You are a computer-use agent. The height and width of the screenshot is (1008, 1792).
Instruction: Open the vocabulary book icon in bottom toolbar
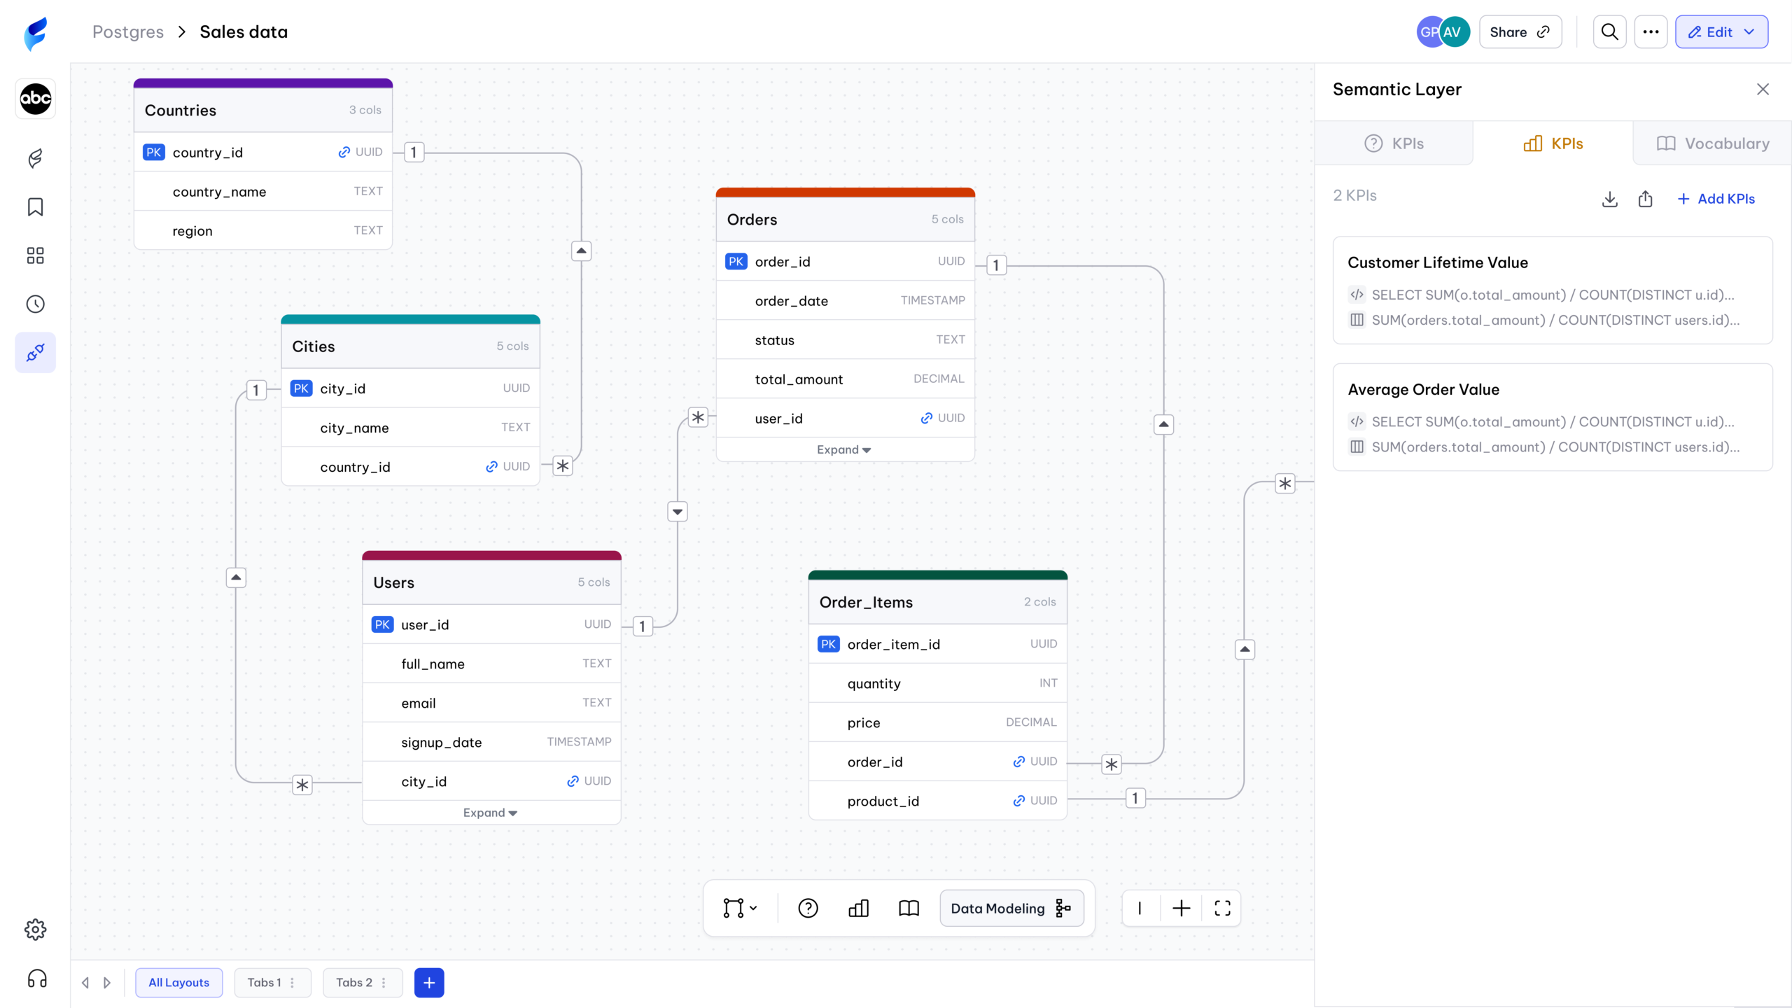pos(909,909)
